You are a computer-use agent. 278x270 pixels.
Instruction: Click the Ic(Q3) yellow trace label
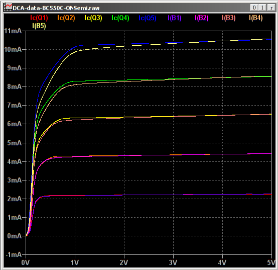(93, 18)
